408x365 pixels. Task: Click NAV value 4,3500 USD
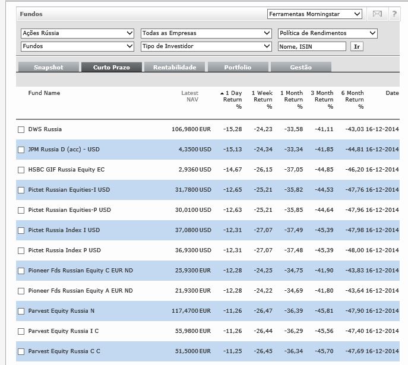pyautogui.click(x=195, y=150)
